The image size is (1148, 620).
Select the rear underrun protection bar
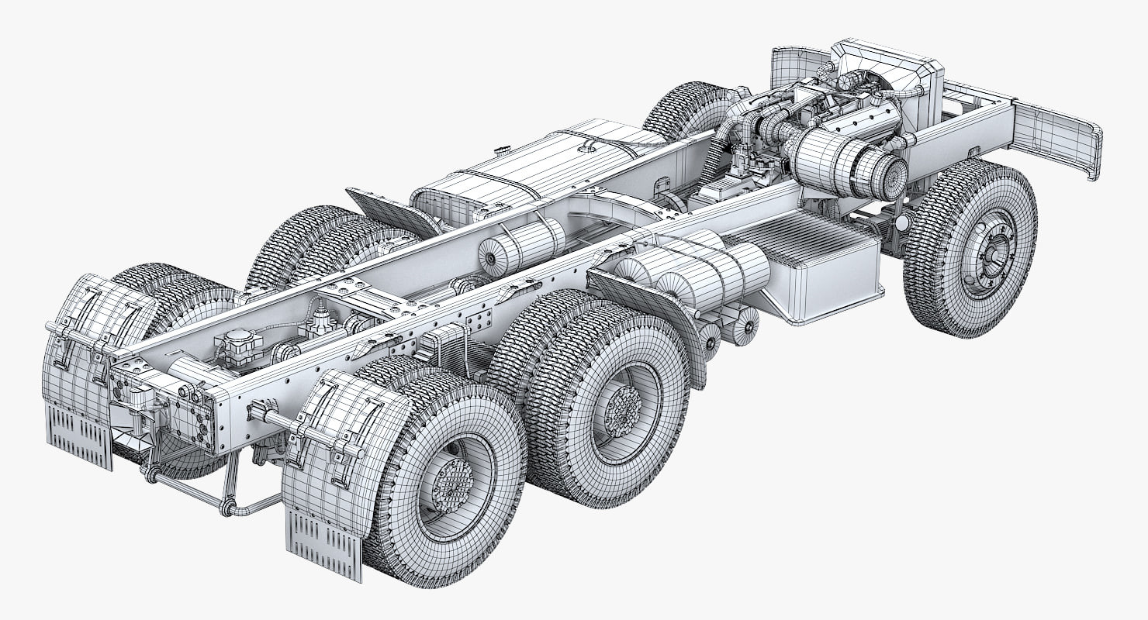coord(209,496)
